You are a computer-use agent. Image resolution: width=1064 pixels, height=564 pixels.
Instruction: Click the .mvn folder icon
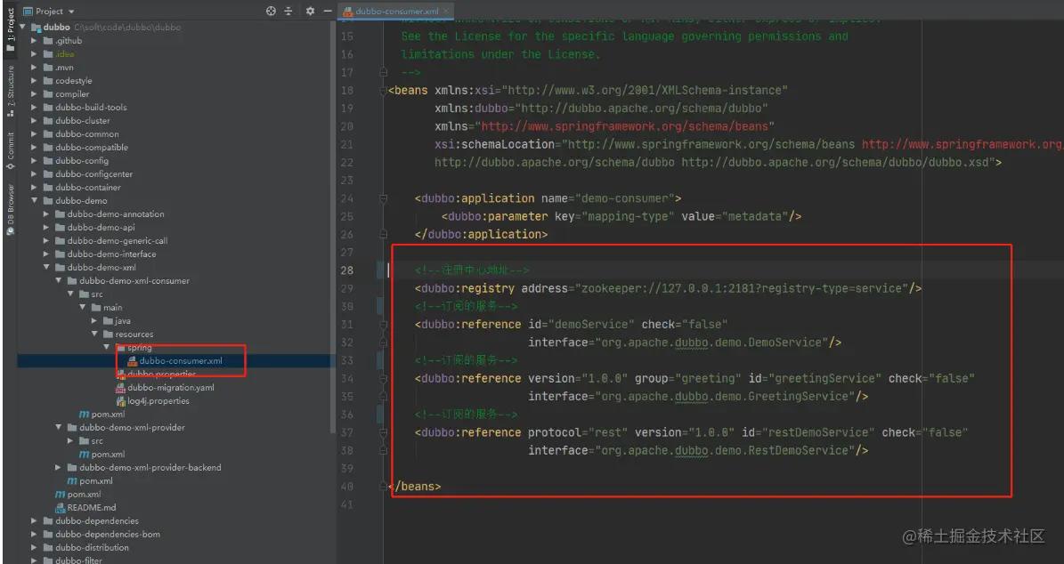click(x=48, y=67)
